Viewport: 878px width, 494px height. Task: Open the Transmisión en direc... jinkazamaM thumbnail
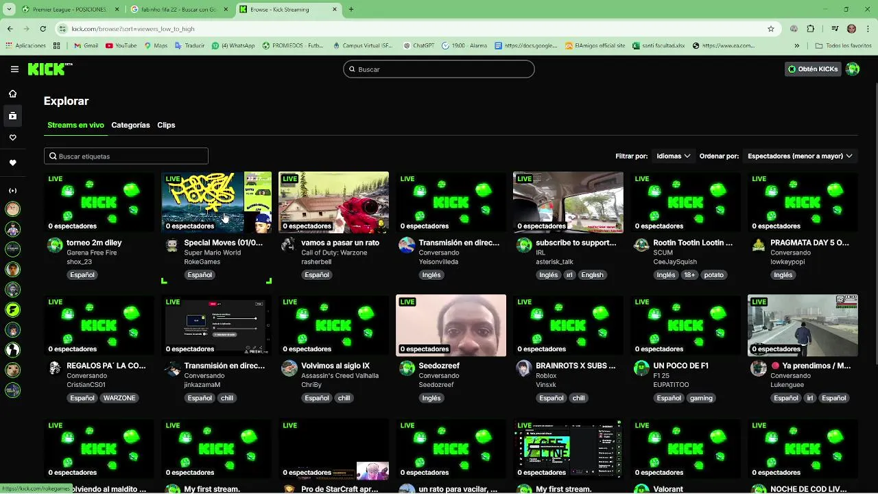click(x=217, y=326)
